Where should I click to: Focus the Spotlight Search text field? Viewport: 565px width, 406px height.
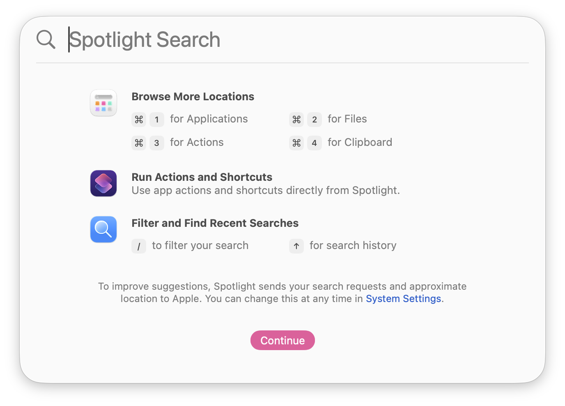(x=287, y=39)
